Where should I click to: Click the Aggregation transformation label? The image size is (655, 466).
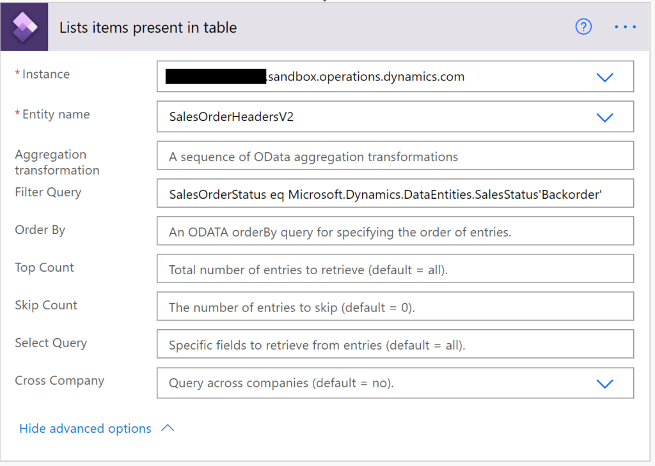57,162
